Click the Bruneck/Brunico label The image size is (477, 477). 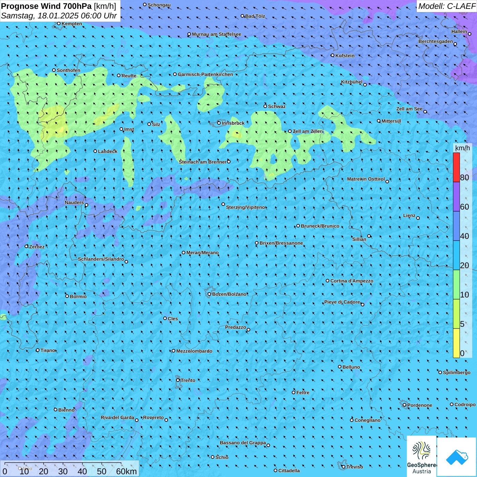(x=320, y=226)
